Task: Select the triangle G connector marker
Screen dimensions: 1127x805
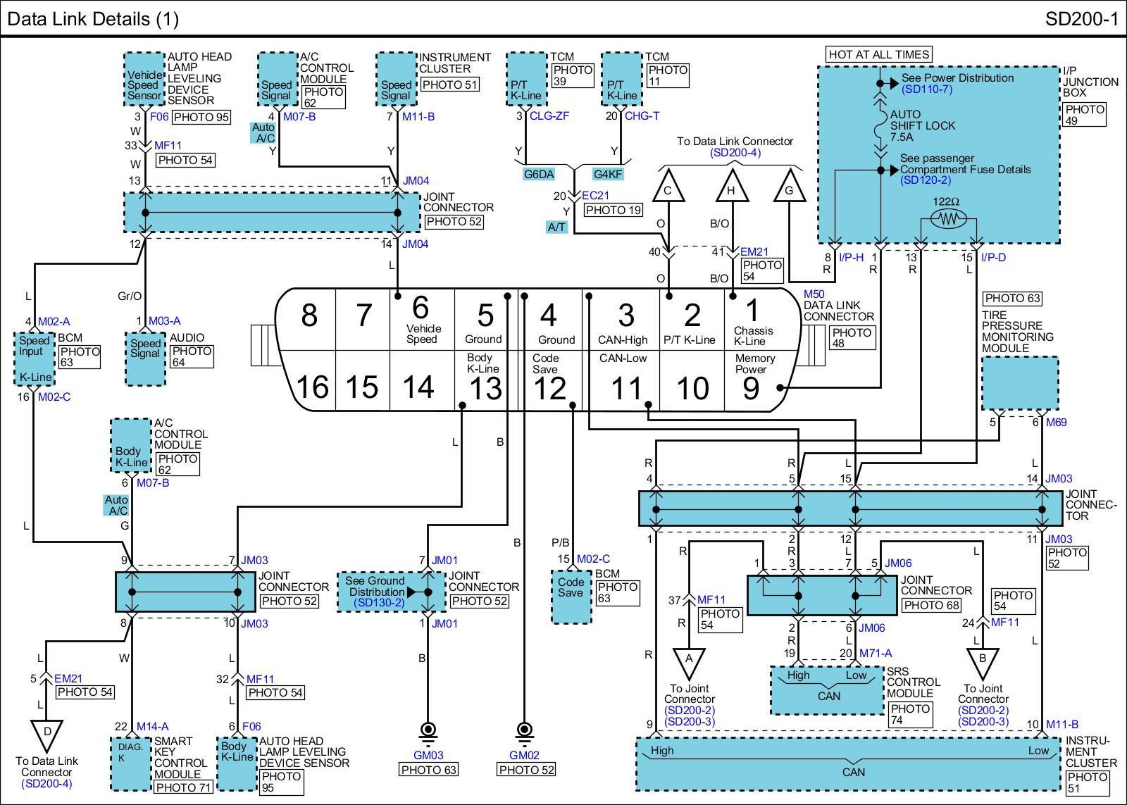Action: click(789, 189)
